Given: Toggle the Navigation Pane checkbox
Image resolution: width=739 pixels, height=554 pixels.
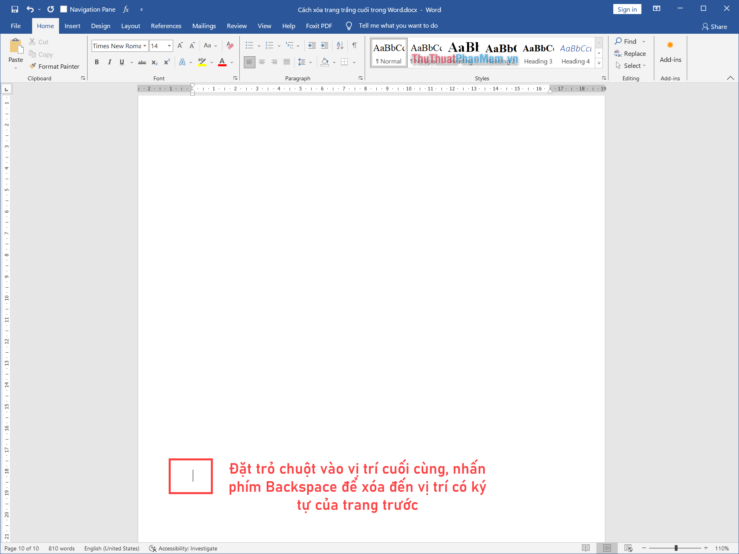Looking at the screenshot, I should (x=63, y=9).
